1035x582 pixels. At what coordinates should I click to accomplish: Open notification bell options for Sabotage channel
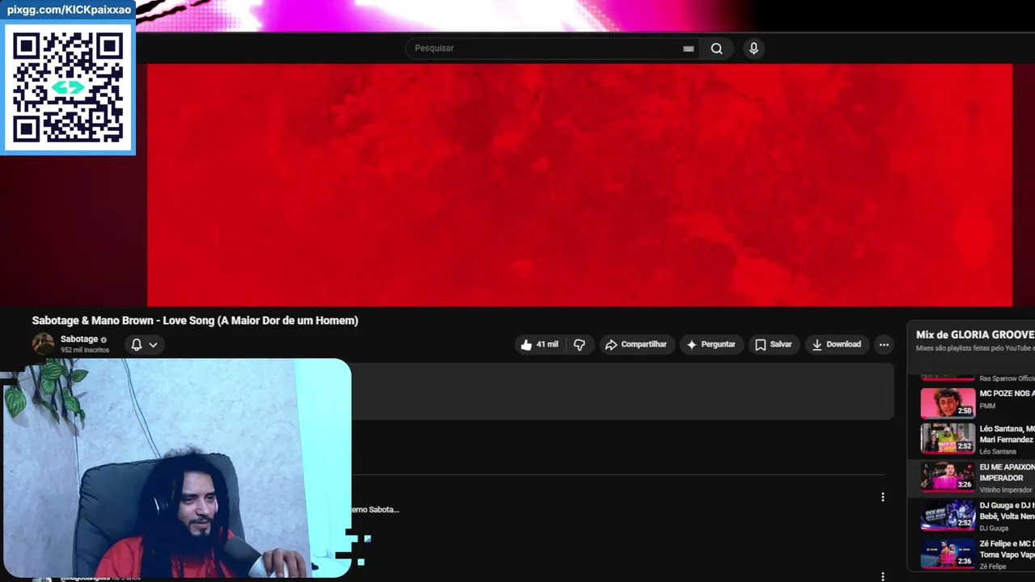144,344
